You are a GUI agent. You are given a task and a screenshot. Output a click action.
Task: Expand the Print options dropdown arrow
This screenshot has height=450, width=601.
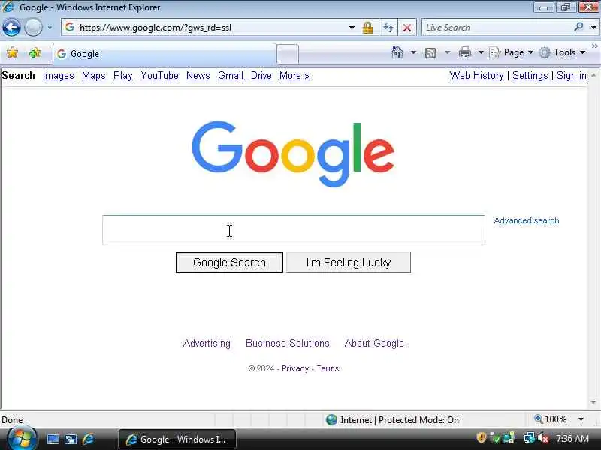481,52
